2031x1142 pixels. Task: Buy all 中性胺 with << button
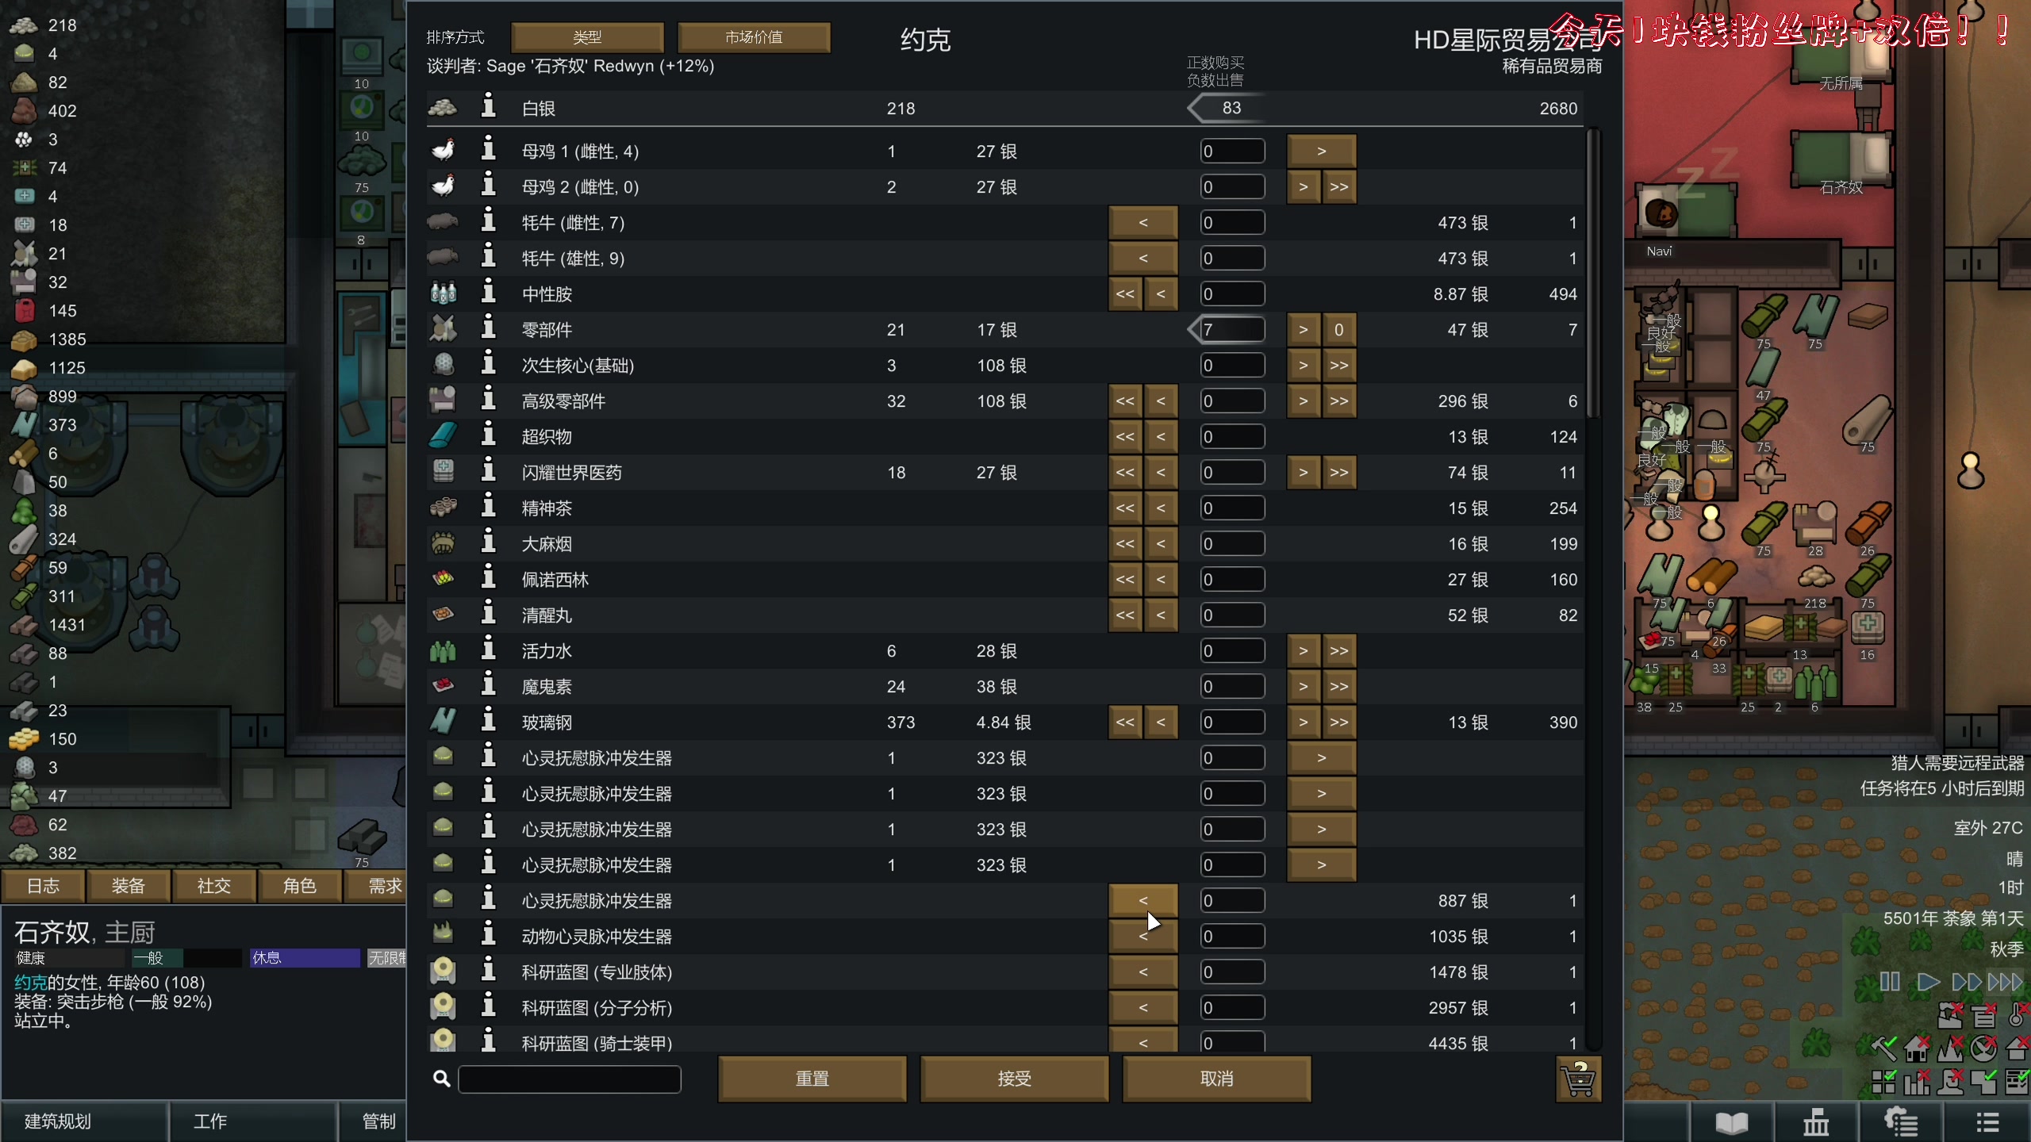1125,293
